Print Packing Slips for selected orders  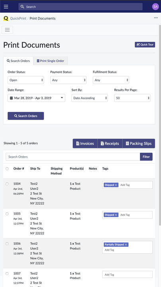(139, 143)
